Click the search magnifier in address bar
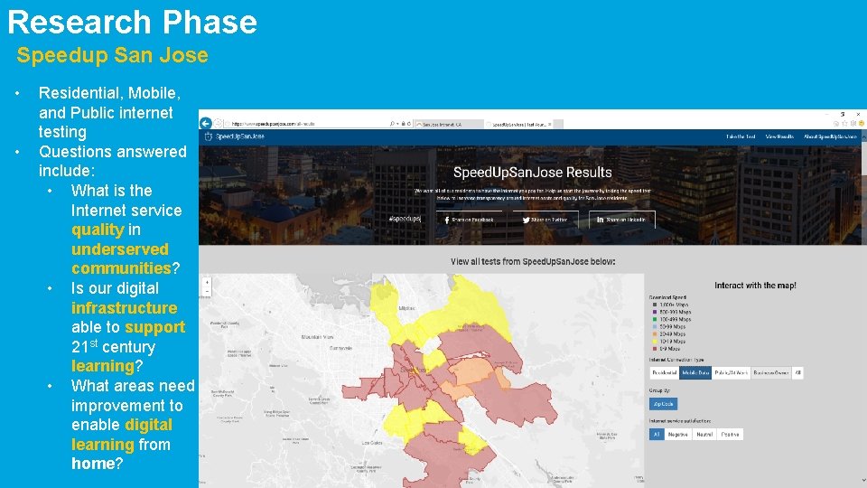Image resolution: width=867 pixels, height=488 pixels. pyautogui.click(x=392, y=124)
